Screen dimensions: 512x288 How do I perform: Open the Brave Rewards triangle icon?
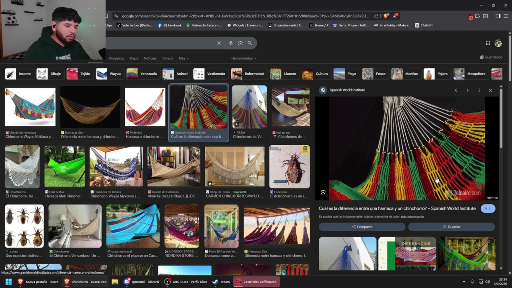point(394,16)
